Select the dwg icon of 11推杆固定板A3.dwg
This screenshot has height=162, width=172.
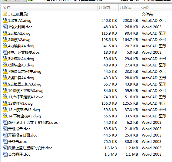[5, 97]
